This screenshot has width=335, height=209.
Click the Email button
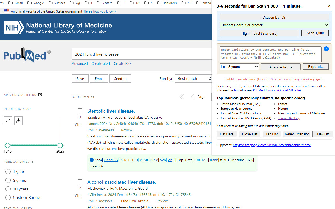(x=99, y=79)
